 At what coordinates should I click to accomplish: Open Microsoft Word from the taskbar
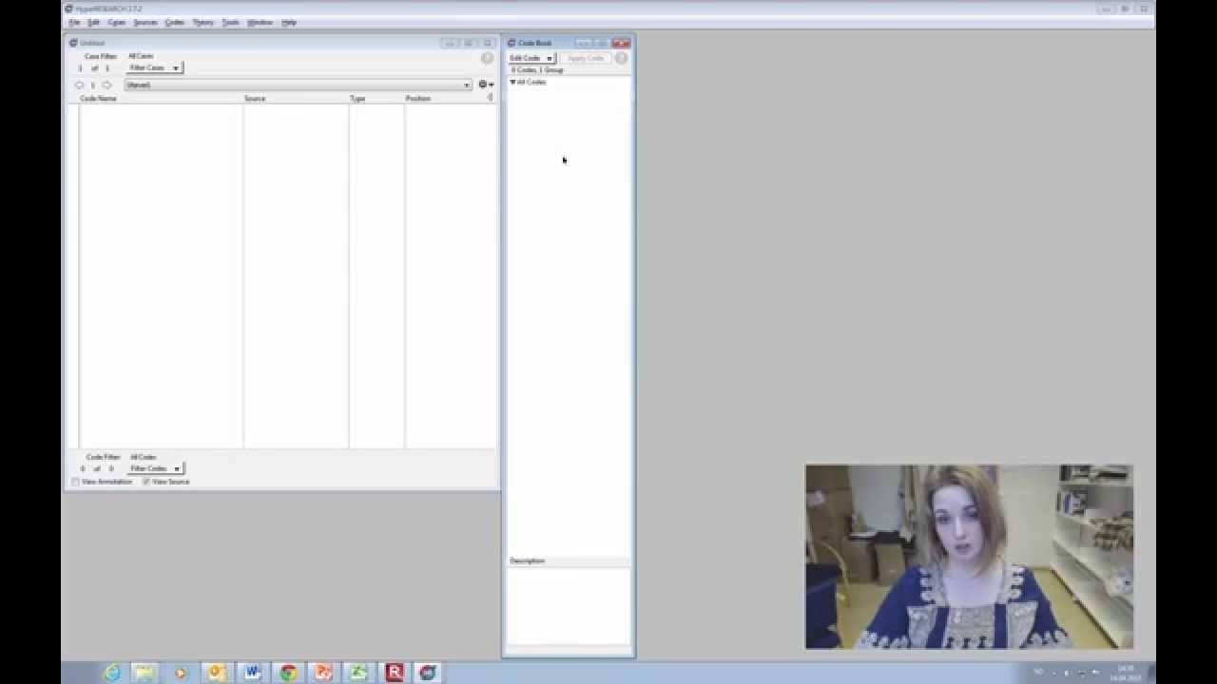252,673
